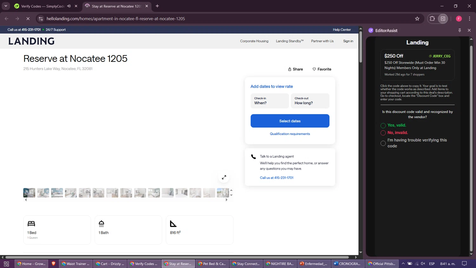The image size is (476, 268).
Task: Go back using browser back arrow
Action: click(7, 19)
